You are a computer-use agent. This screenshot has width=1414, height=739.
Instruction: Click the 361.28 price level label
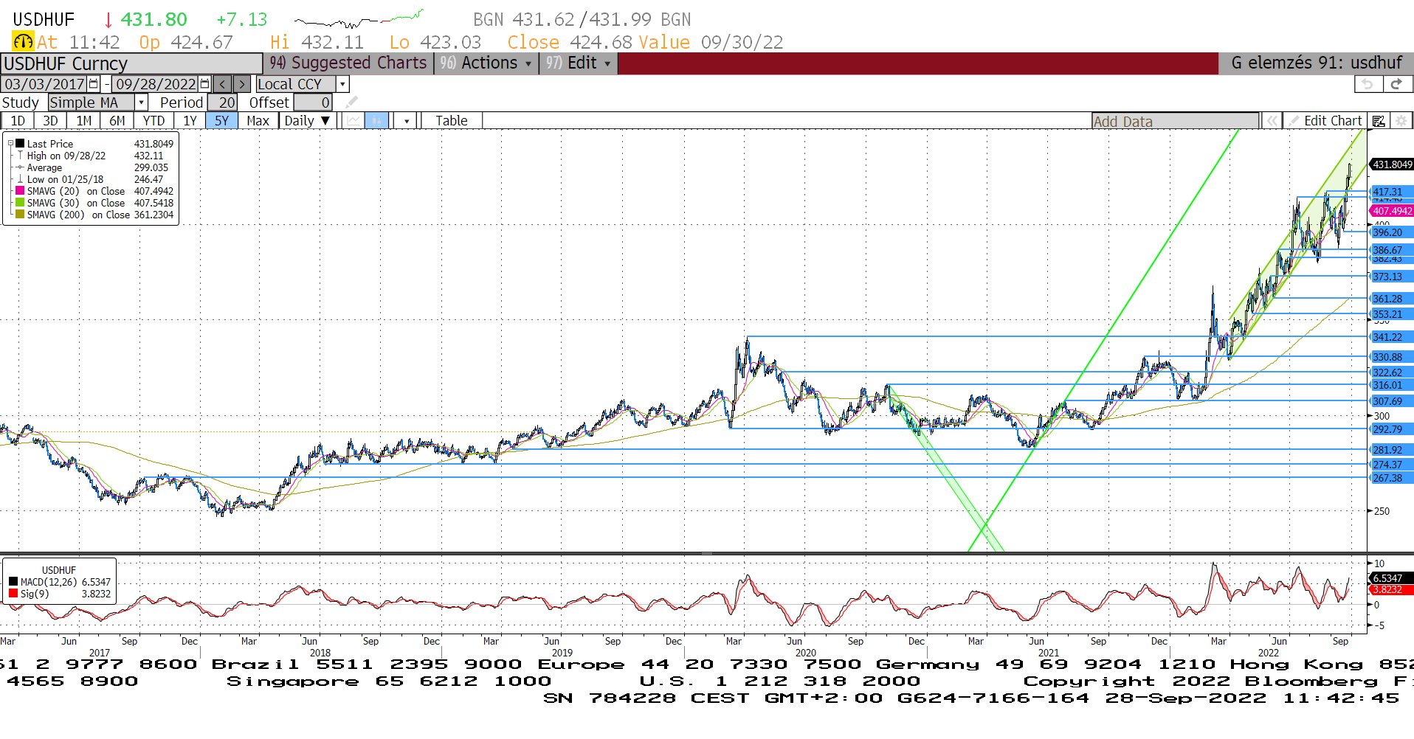(x=1392, y=299)
